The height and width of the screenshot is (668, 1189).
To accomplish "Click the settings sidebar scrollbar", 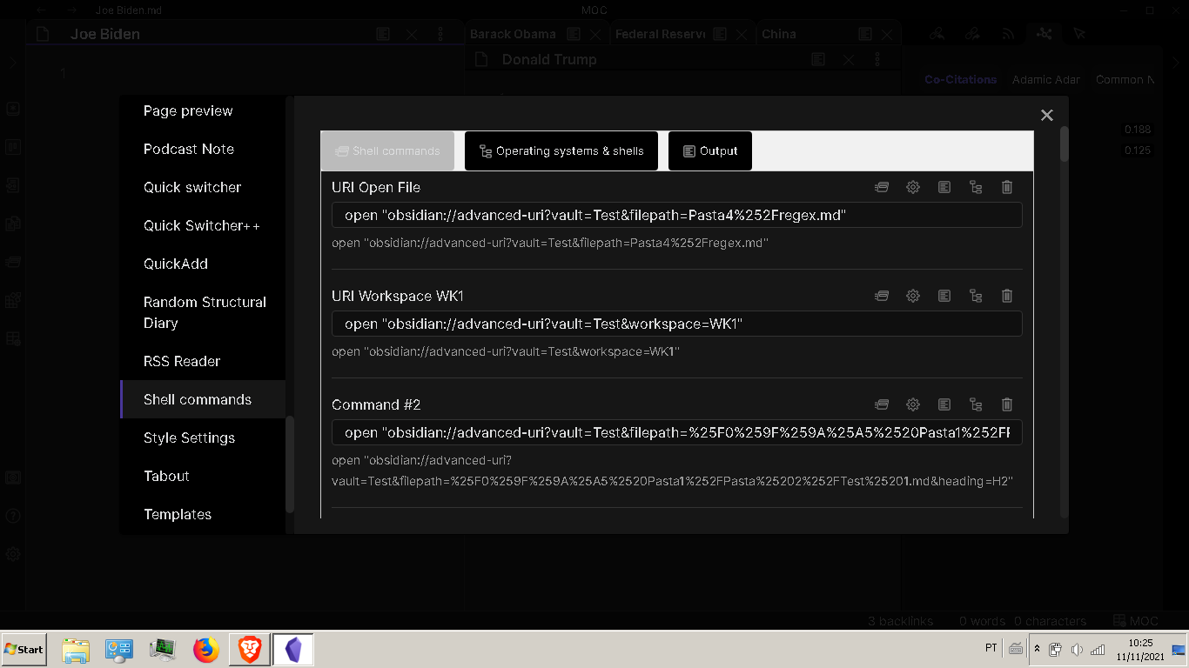I will point(290,464).
